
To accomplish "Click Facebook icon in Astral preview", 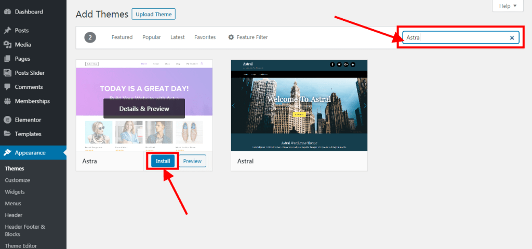I will [x=332, y=64].
